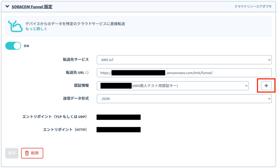Click the Funnel cloud arrow icon
The width and height of the screenshot is (277, 168).
click(x=15, y=26)
